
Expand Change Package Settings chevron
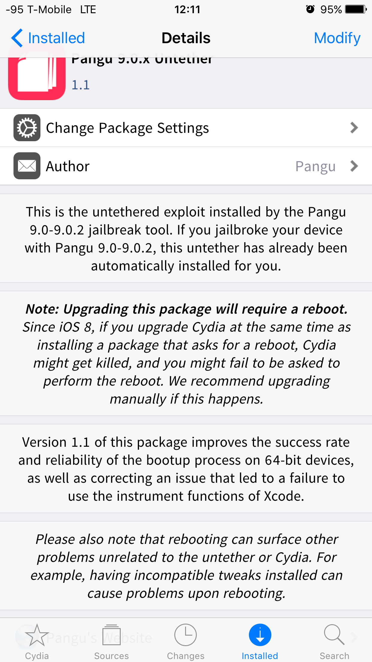tap(354, 128)
